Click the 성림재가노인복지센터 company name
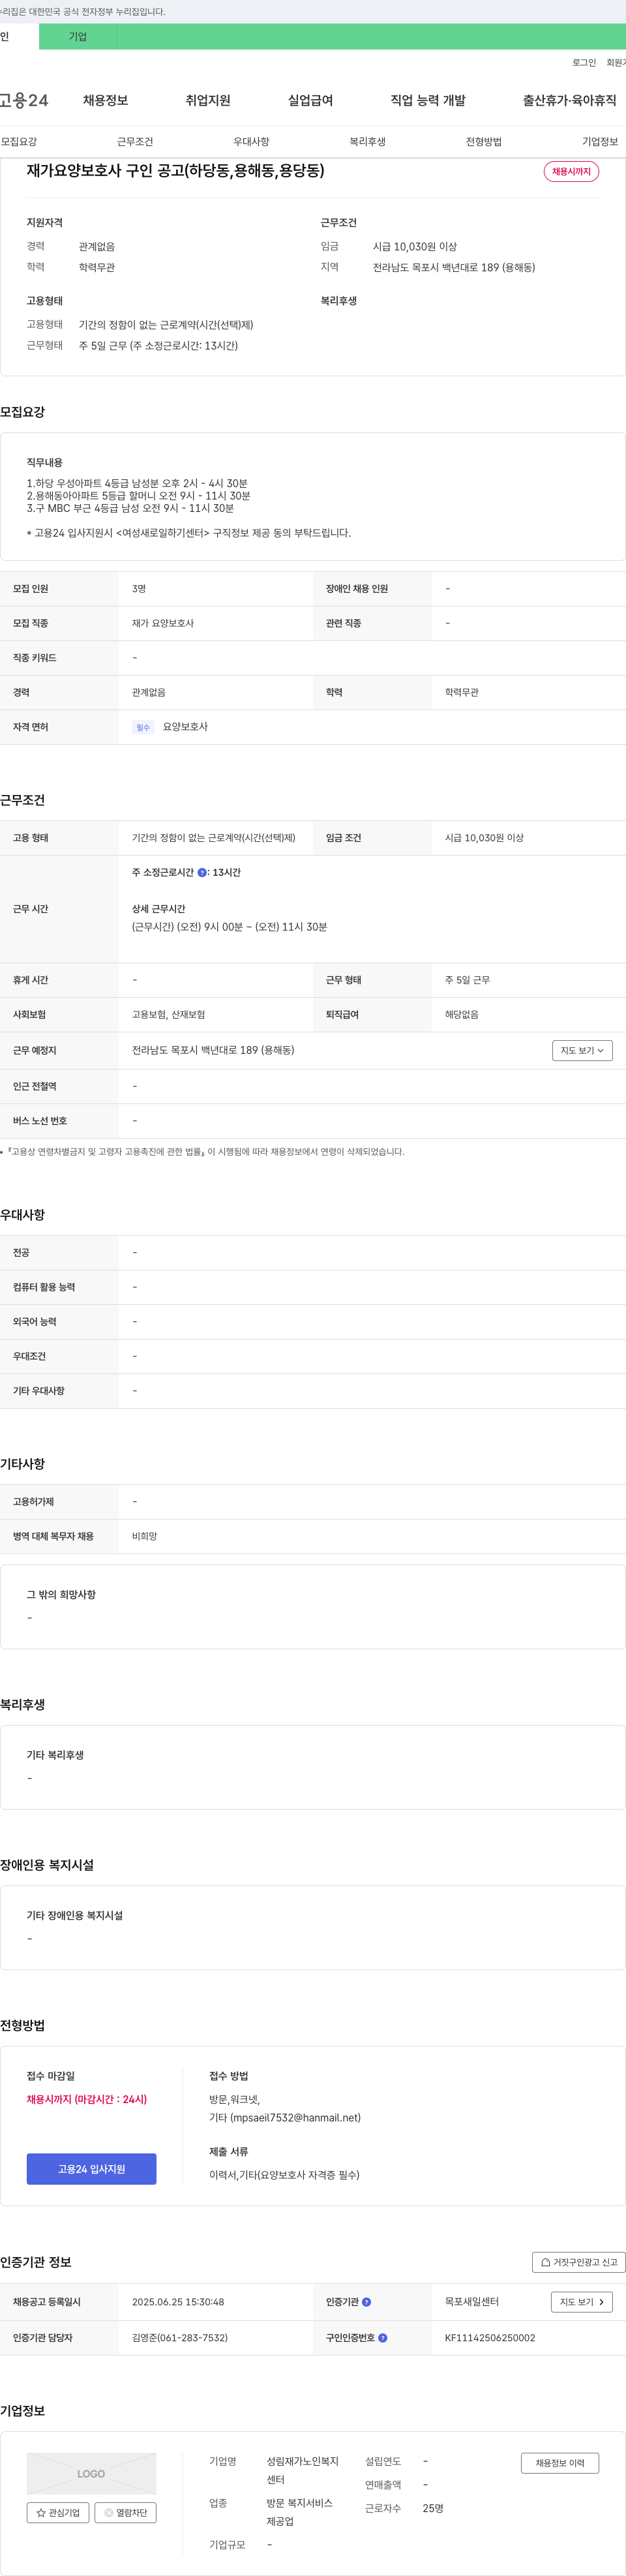 [303, 2470]
